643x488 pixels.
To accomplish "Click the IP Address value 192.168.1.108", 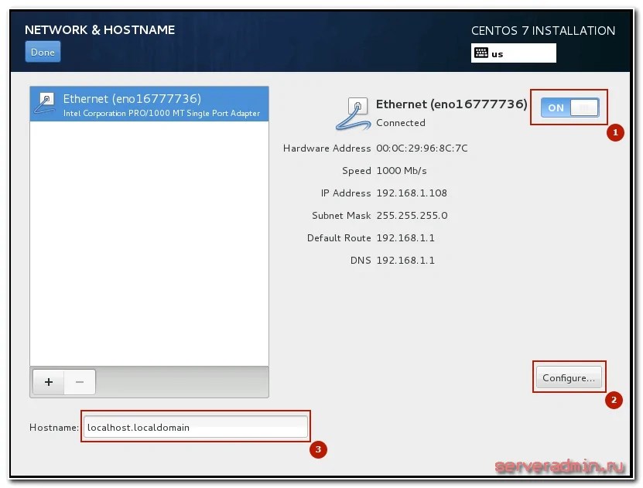I will click(x=412, y=193).
